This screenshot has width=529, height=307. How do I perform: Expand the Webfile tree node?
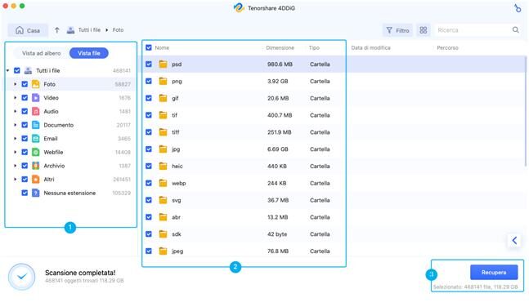pyautogui.click(x=16, y=152)
